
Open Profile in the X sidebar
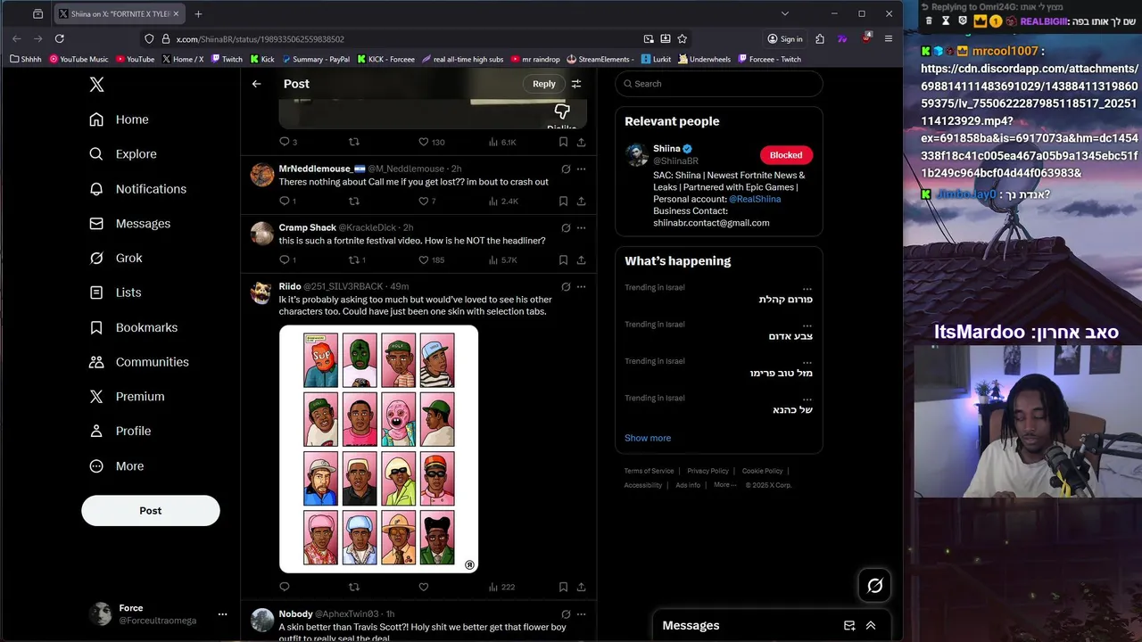120,431
